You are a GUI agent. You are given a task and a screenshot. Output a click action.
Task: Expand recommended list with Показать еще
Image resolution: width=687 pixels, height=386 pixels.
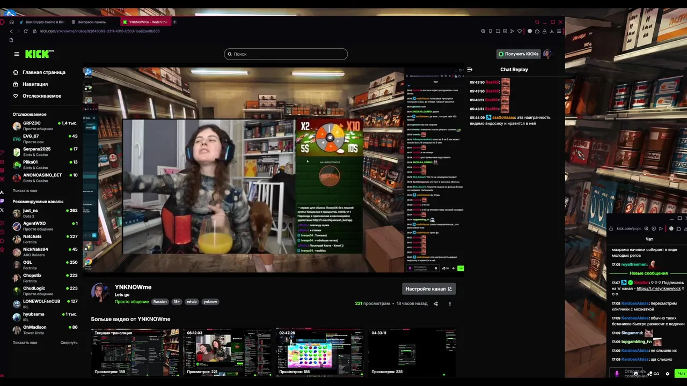coord(25,343)
